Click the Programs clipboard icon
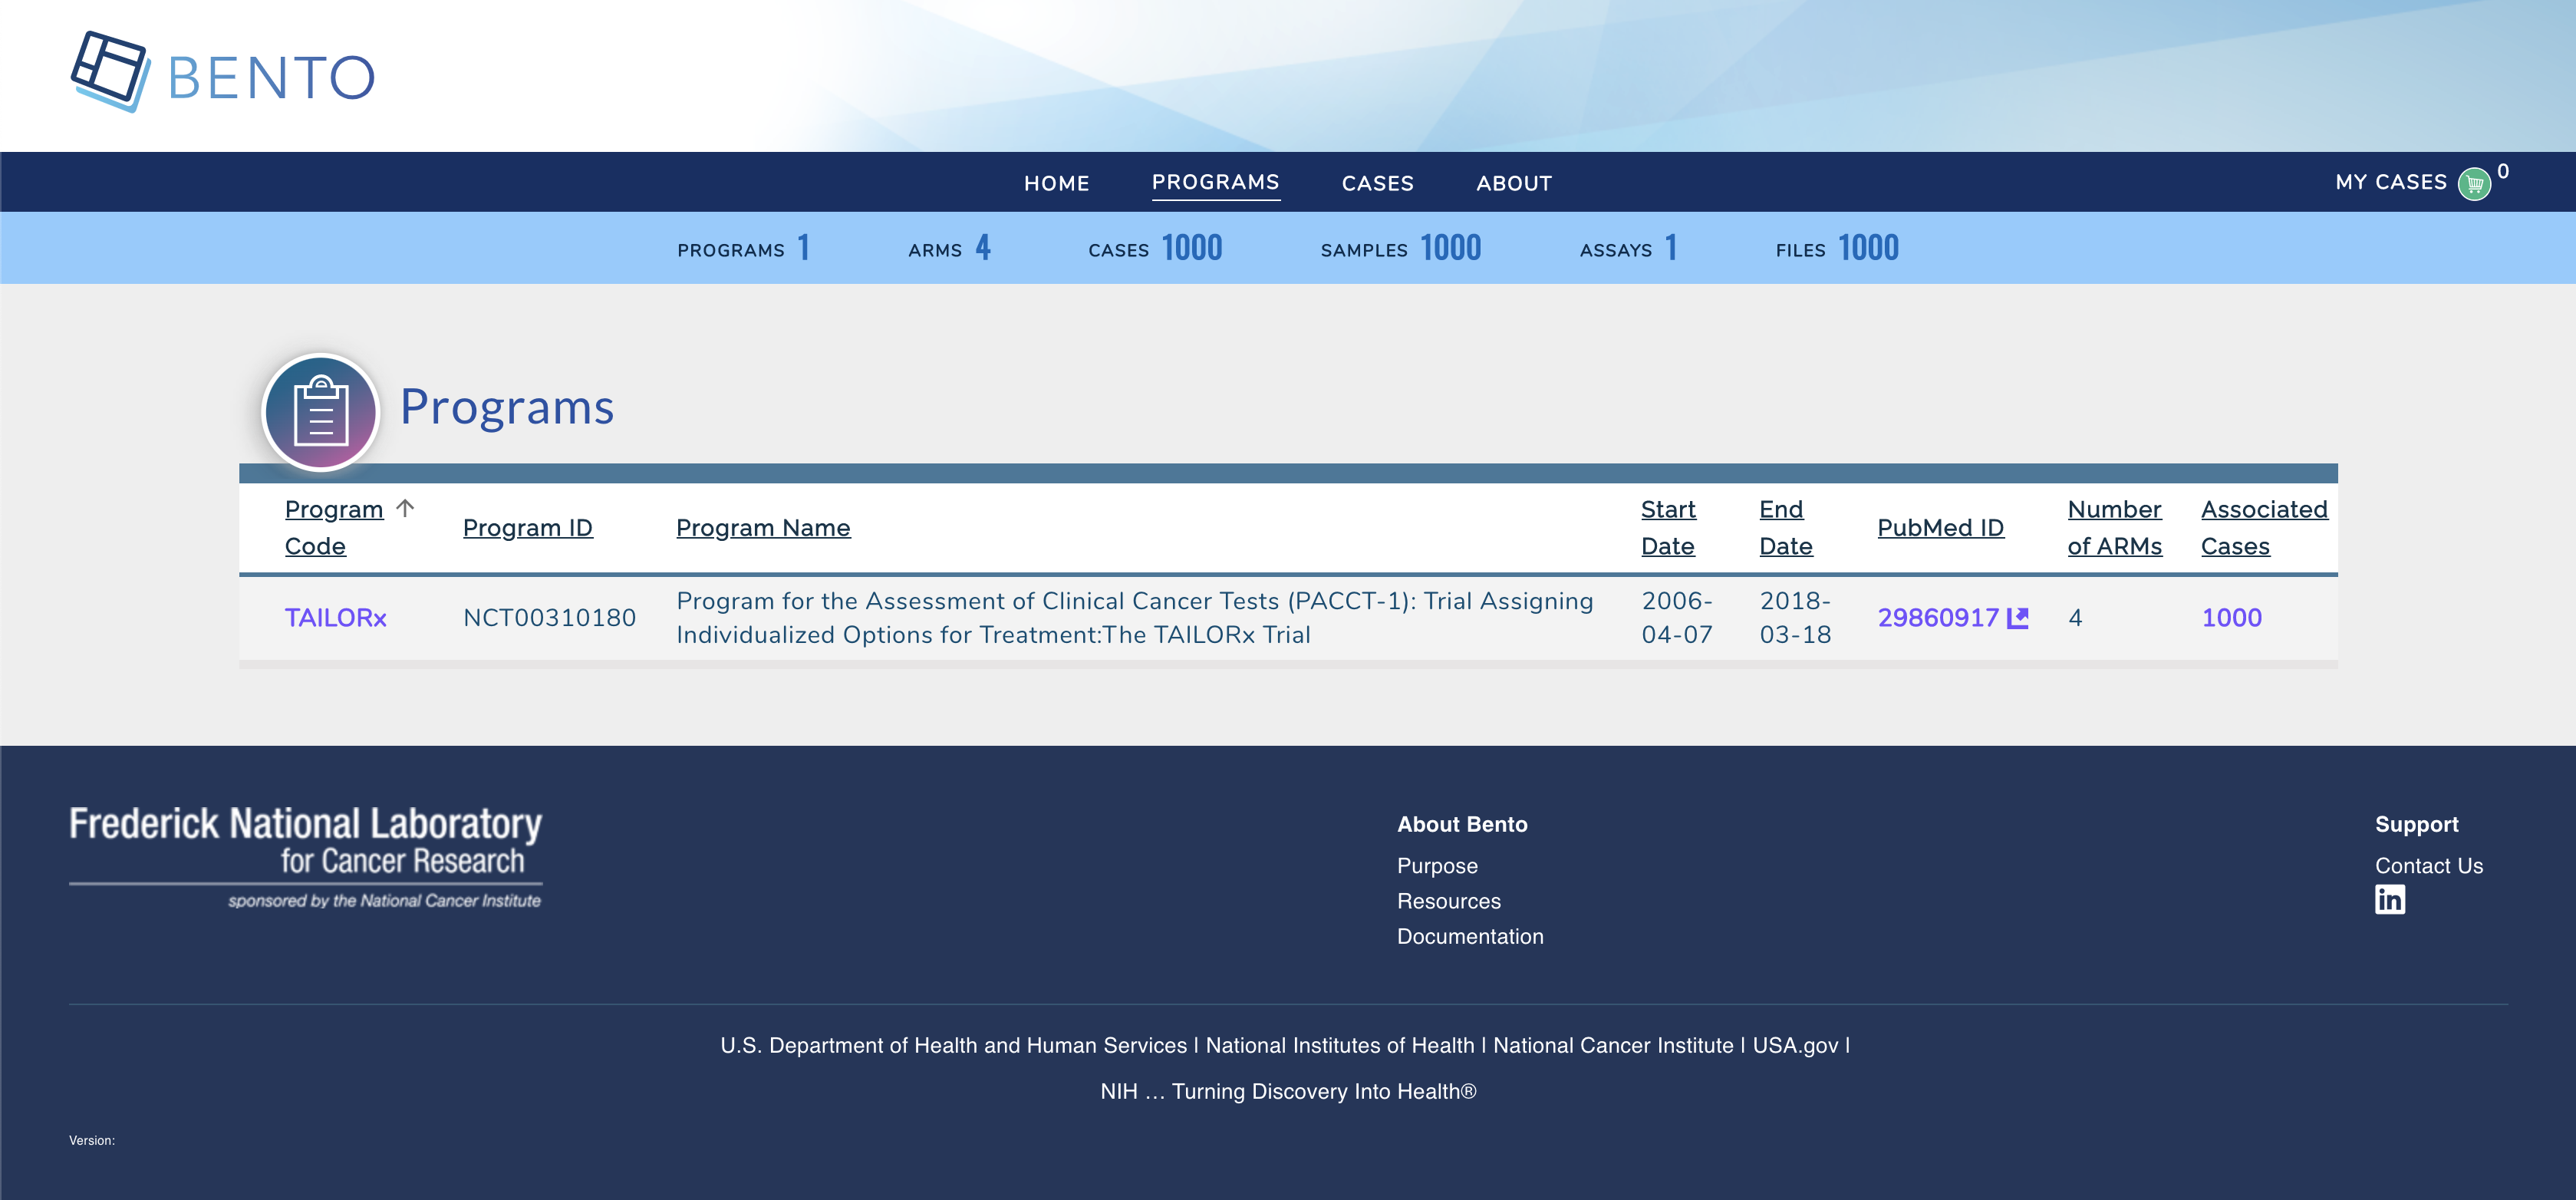Image resolution: width=2576 pixels, height=1200 pixels. coord(321,412)
